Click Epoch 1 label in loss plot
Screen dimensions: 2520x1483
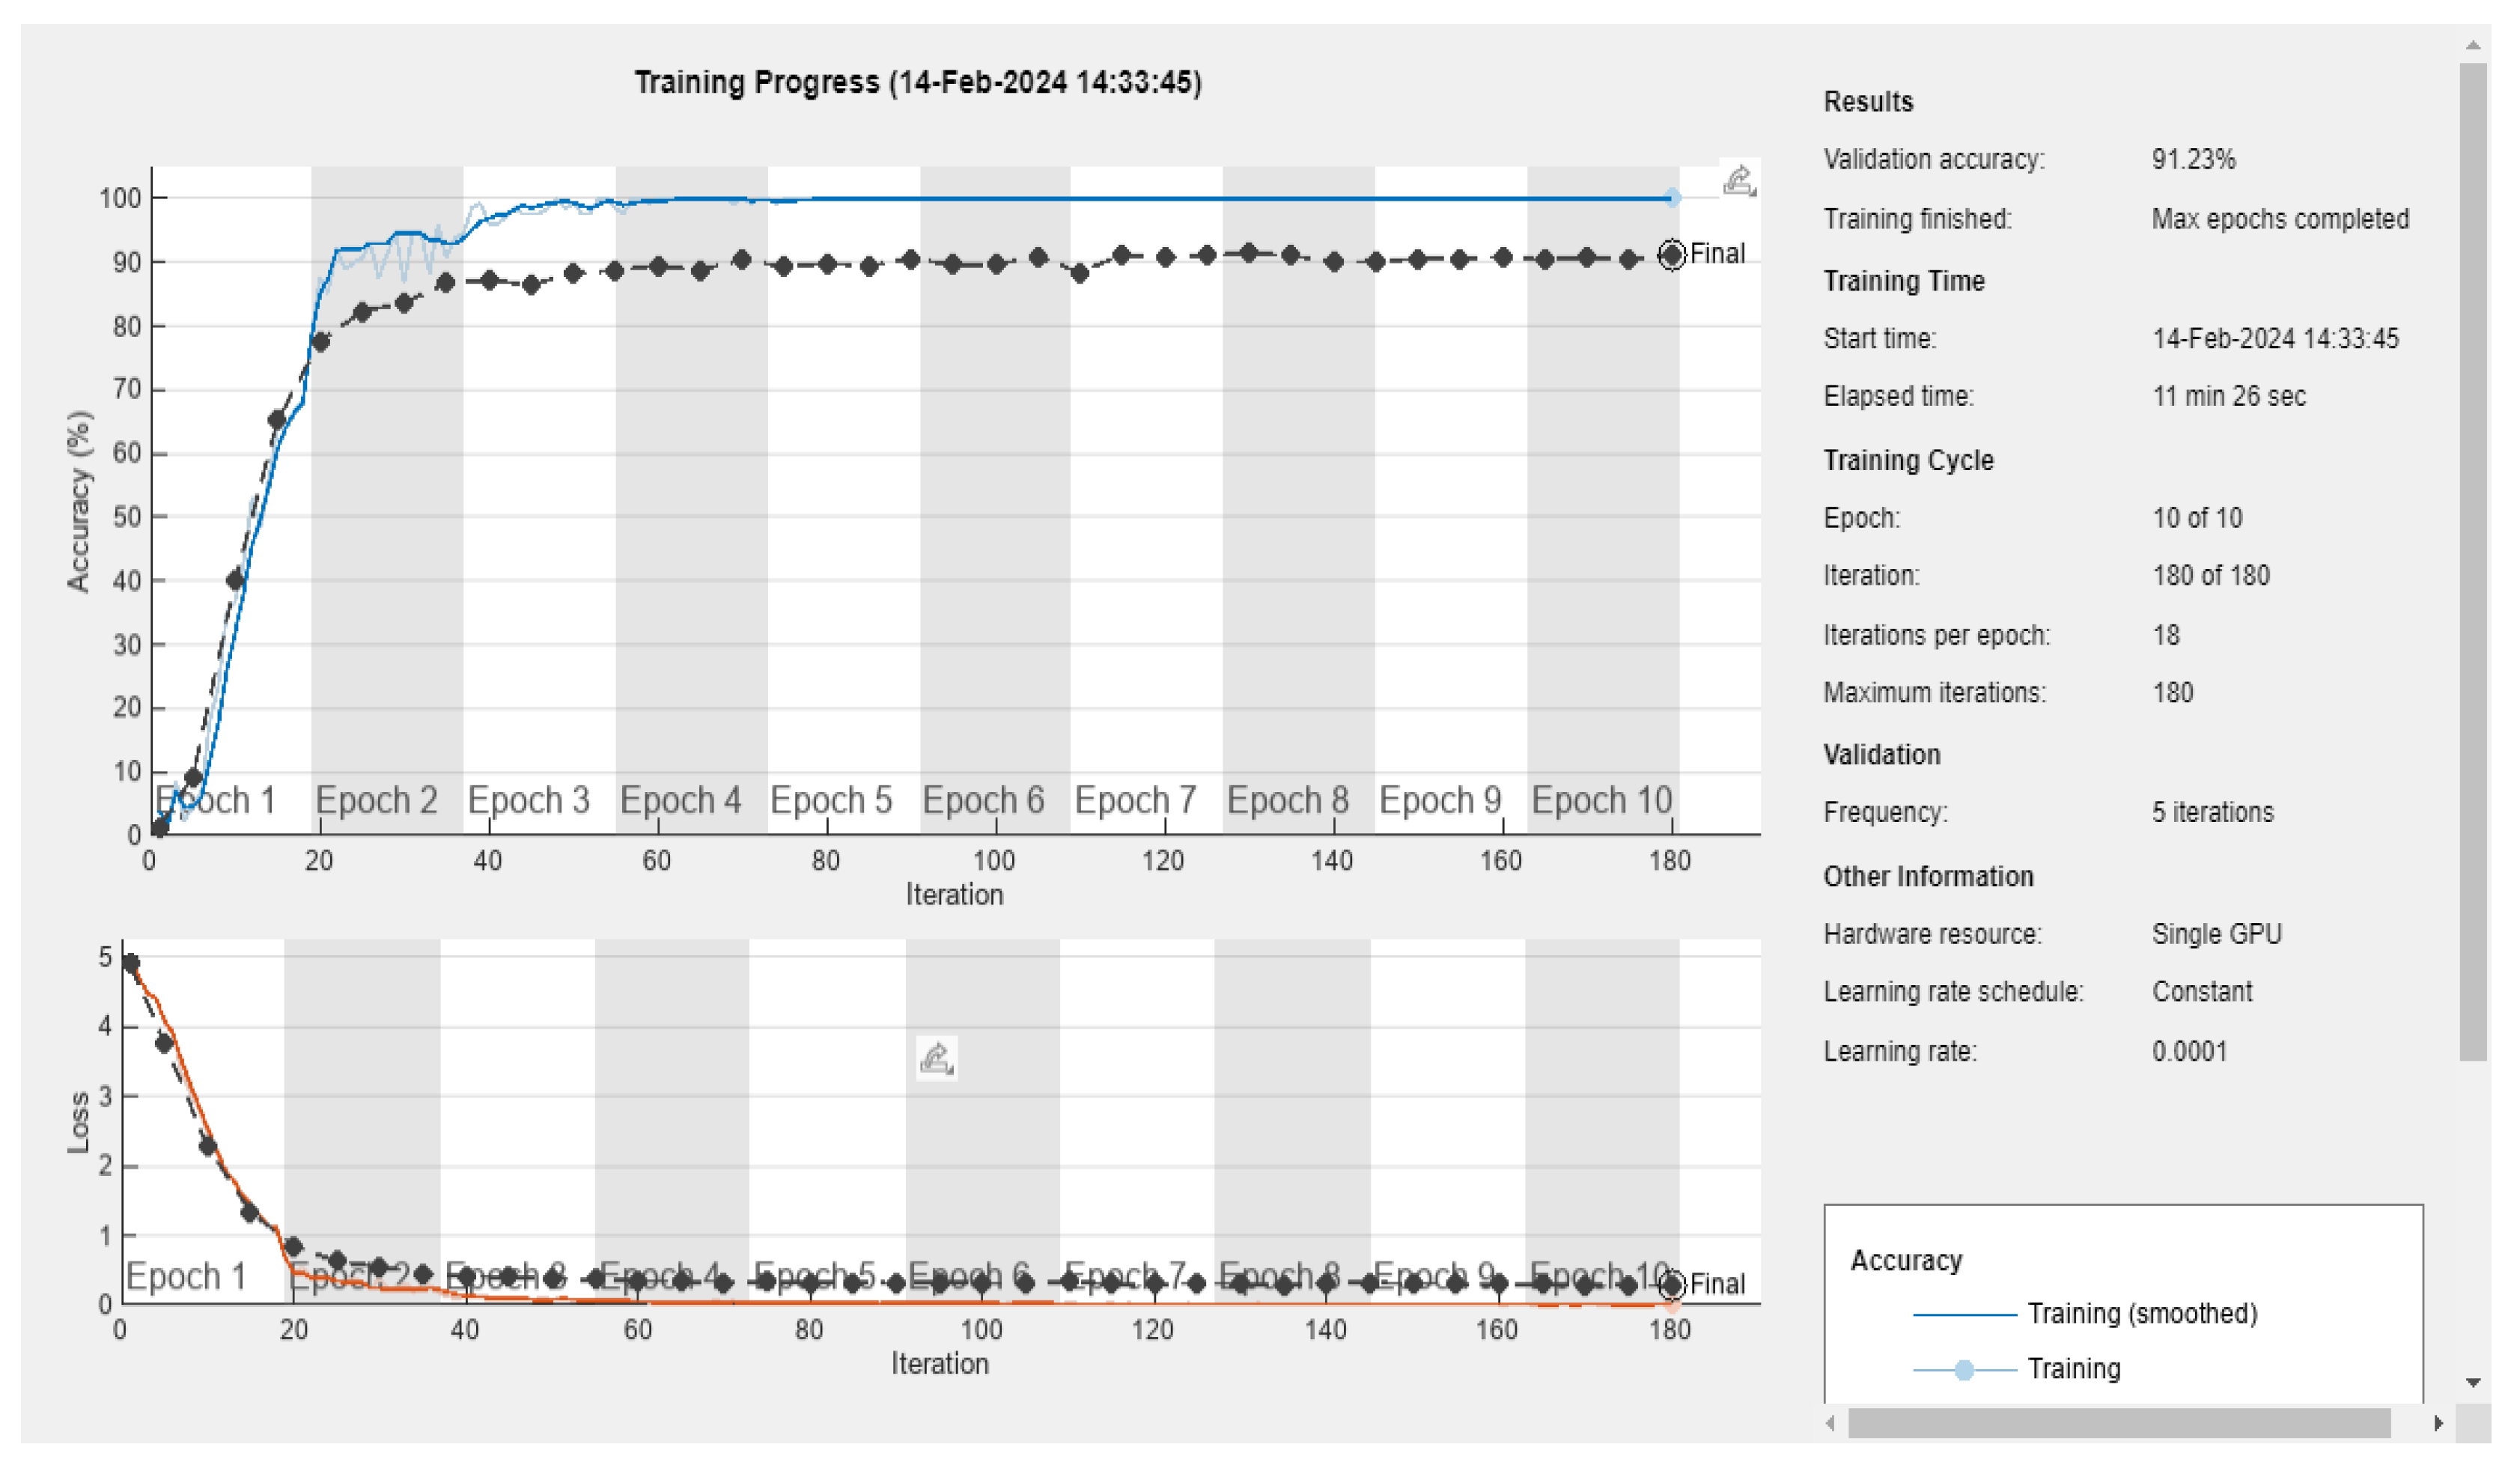point(186,1277)
